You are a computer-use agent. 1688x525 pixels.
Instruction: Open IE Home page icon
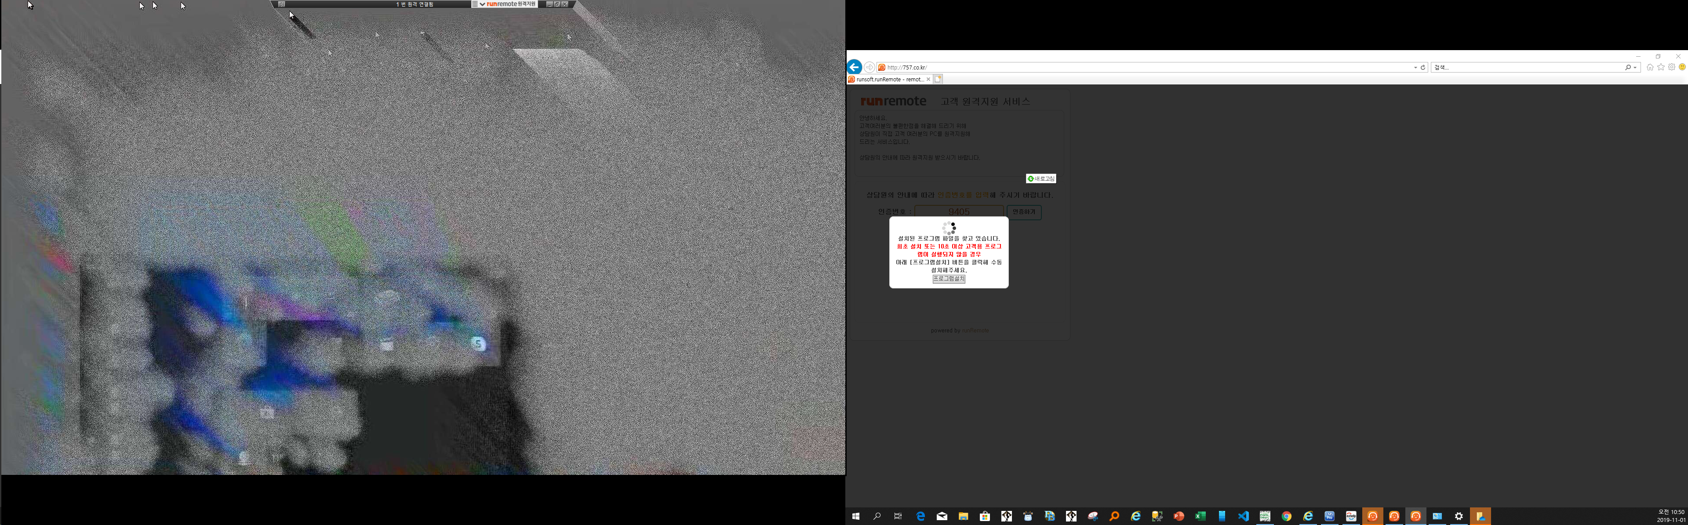pyautogui.click(x=1650, y=67)
